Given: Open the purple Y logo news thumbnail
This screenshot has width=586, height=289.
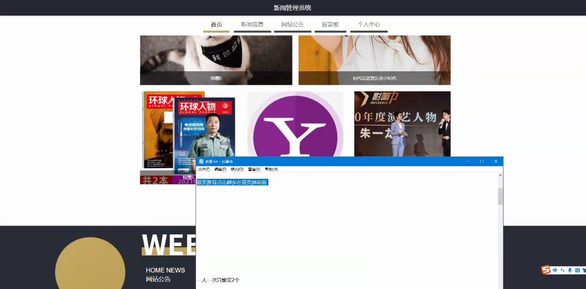Looking at the screenshot, I should (295, 124).
